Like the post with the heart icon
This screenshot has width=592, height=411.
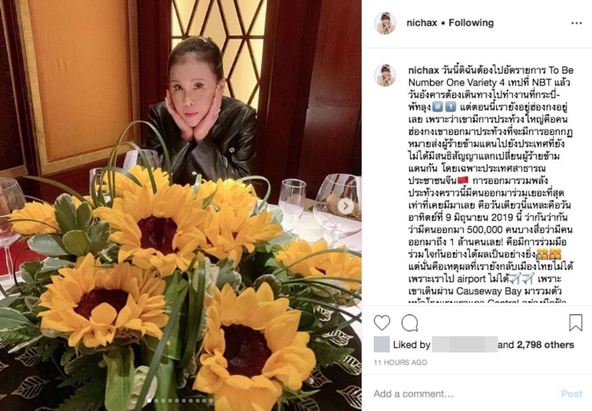pyautogui.click(x=382, y=323)
